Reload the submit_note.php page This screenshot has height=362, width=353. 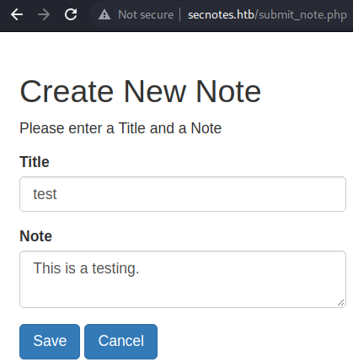tap(71, 14)
